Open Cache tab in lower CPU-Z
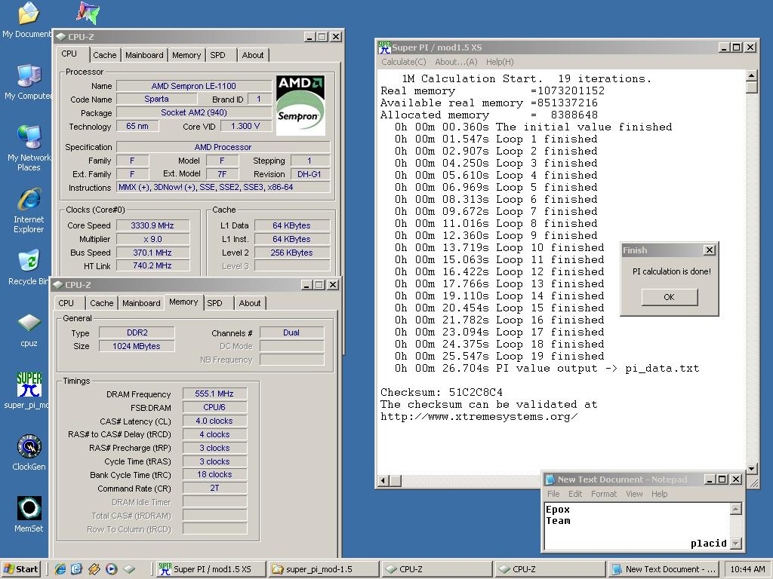Viewport: 773px width, 579px height. pyautogui.click(x=102, y=303)
